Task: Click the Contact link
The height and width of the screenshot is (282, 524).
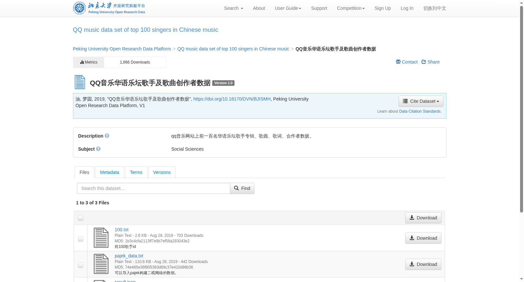Action: click(407, 62)
